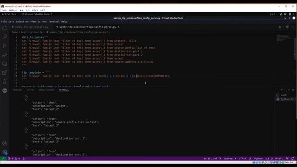297x167 pixels.
Task: Open the File menu
Action: pos(4,22)
